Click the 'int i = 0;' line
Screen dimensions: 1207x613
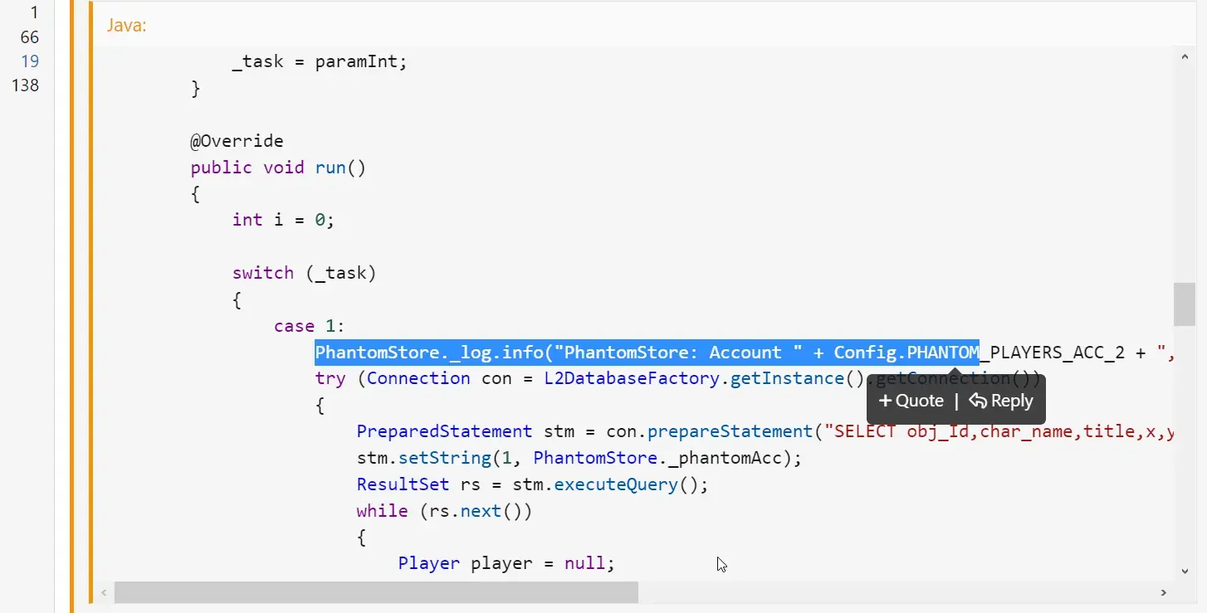point(283,220)
